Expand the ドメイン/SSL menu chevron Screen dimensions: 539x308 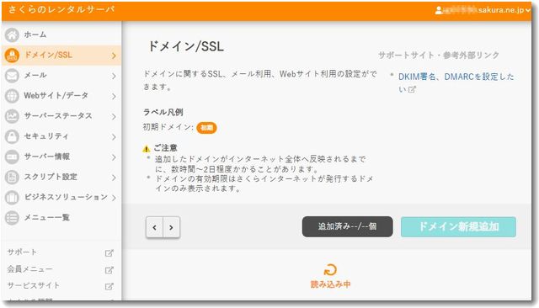[x=115, y=56]
